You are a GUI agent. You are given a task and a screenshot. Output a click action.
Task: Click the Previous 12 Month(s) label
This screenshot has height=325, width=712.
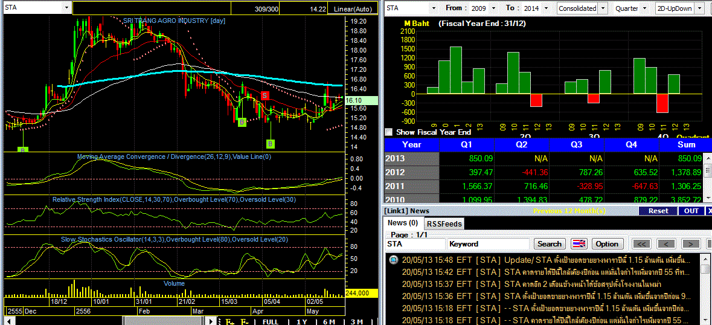click(569, 211)
